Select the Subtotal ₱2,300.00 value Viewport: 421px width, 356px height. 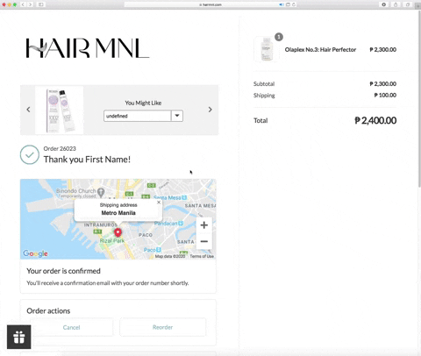[x=383, y=84]
